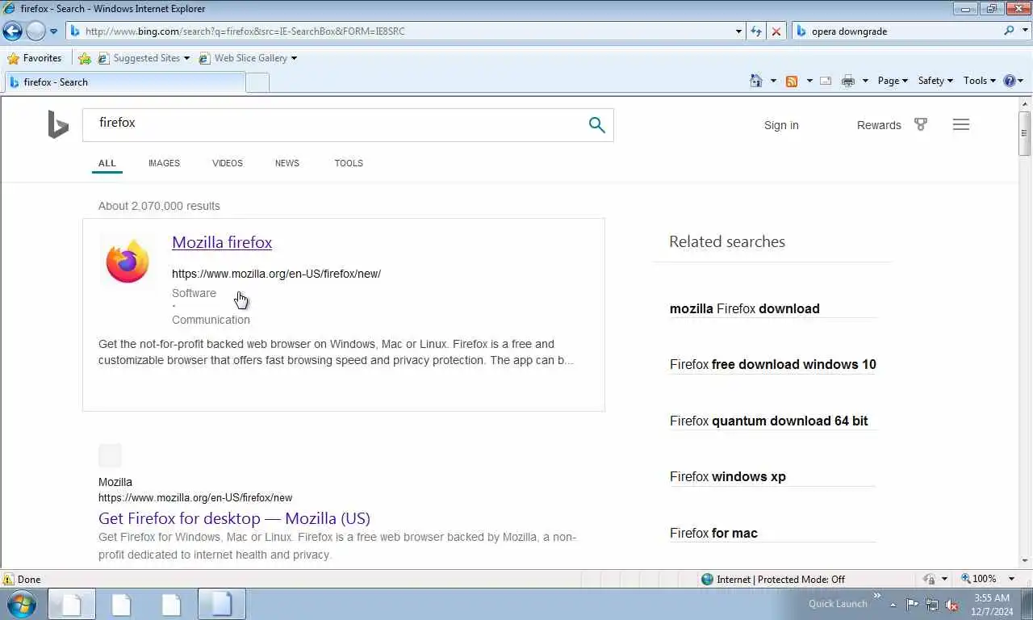
Task: Open a new blank tab button
Action: 257,82
